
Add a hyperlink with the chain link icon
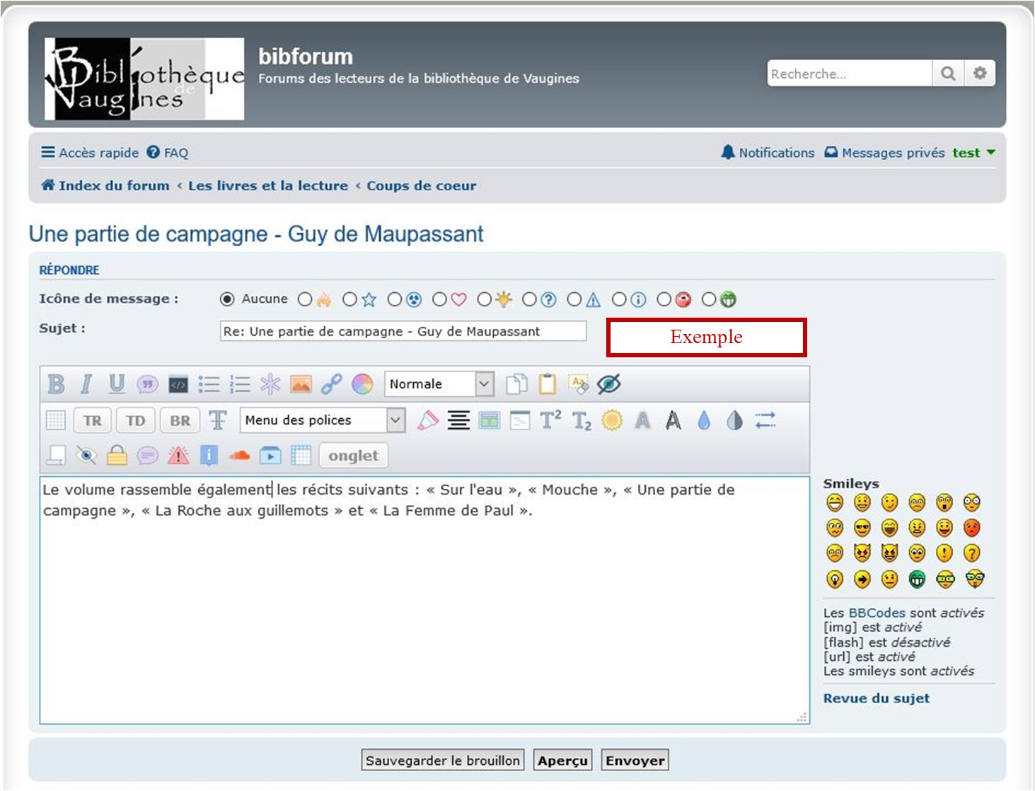[331, 384]
